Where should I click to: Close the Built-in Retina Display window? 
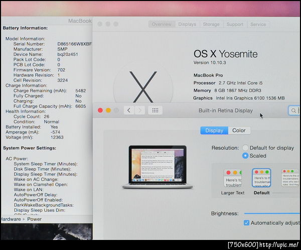tap(100, 110)
